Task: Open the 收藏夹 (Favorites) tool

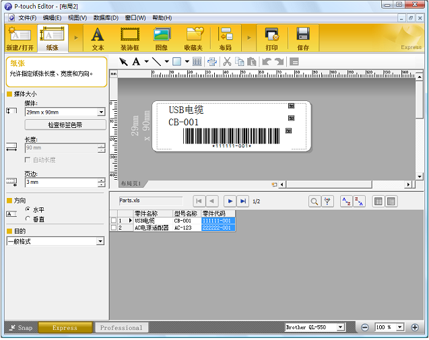Action: [195, 38]
